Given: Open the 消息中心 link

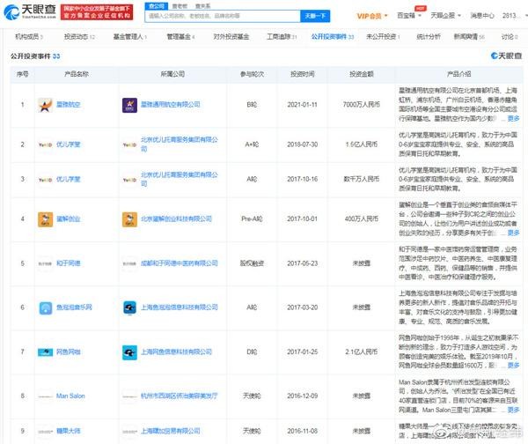Looking at the screenshot, I should tap(482, 16).
